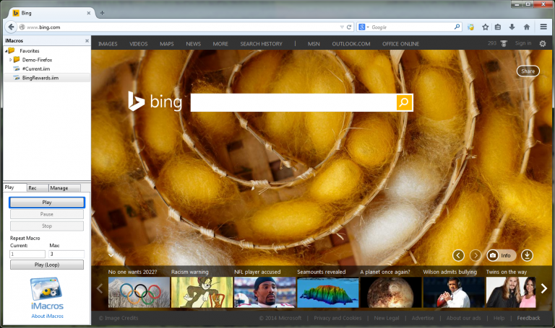
Task: Close the iMacros sidebar panel
Action: point(87,40)
